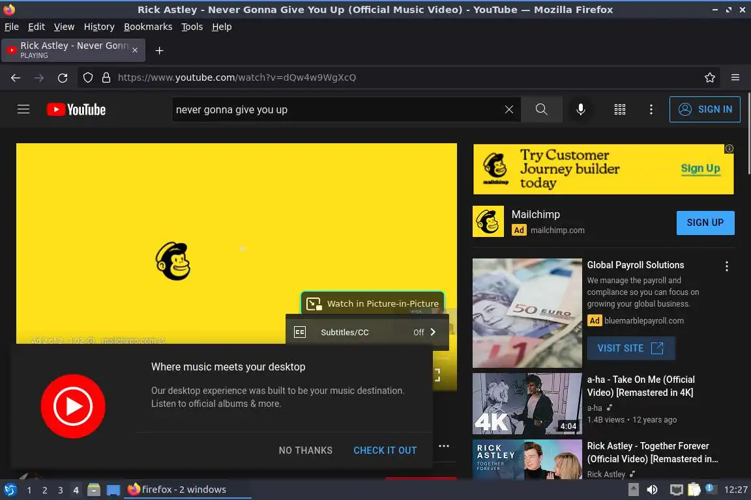
Task: Switch to workspace 3
Action: coord(61,490)
